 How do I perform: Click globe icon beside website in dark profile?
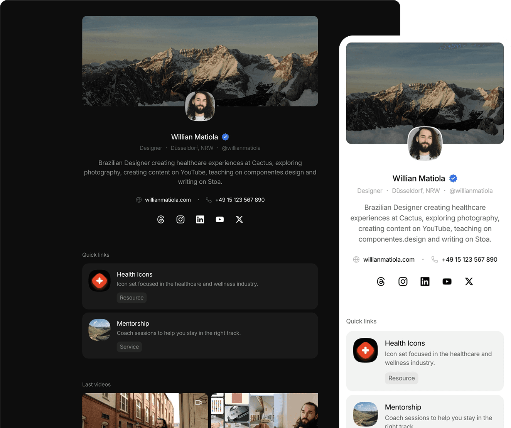click(139, 200)
